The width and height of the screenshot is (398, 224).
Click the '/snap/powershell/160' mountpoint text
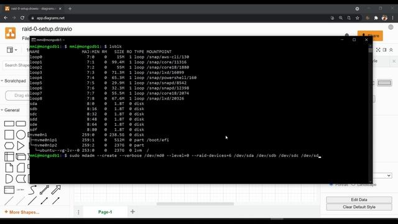172,78
